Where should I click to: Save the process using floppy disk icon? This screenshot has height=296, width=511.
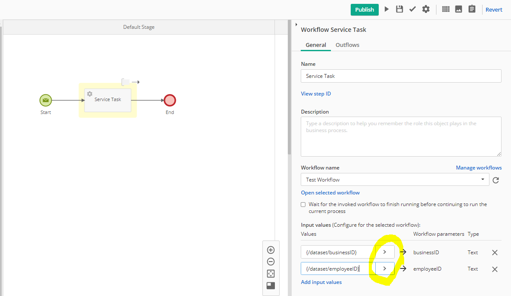coord(399,9)
